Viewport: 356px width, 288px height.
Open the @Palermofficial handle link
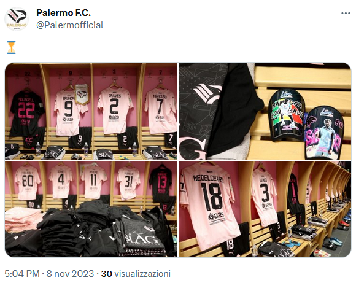click(70, 25)
